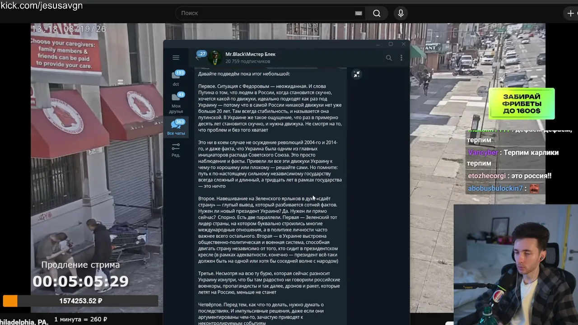
Task: Click the streamer webcam view
Action: coord(516,265)
